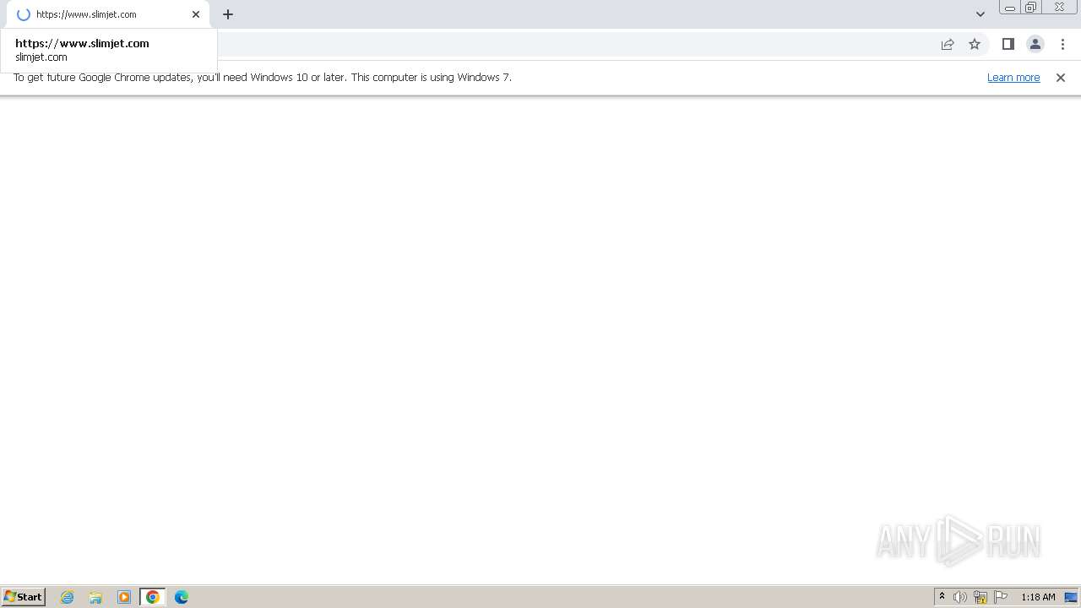Open the tab search chevron

pyautogui.click(x=981, y=14)
